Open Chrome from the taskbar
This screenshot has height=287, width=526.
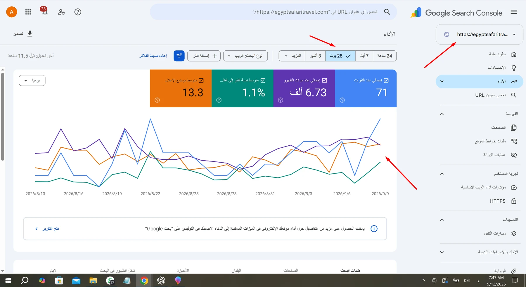point(144,281)
